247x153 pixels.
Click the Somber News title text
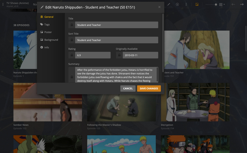coord(21,125)
